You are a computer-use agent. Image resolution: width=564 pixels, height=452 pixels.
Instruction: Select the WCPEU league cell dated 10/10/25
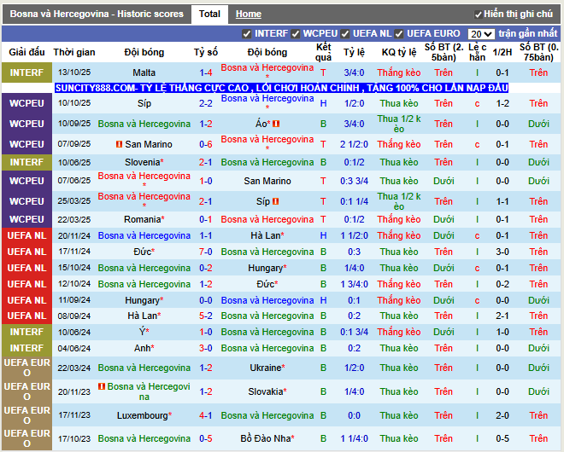pyautogui.click(x=27, y=103)
